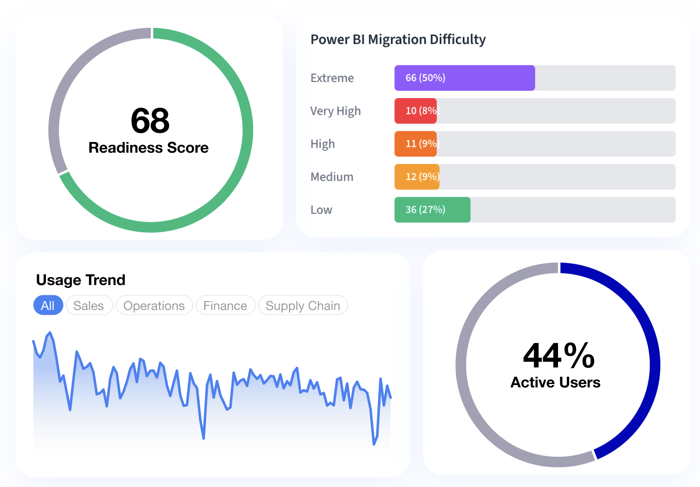Click the Active Users label
The image size is (700, 487).
click(556, 383)
